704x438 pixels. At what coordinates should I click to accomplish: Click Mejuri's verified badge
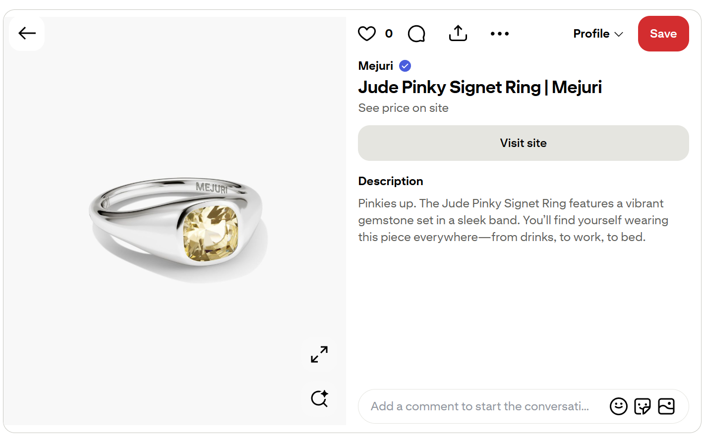[405, 65]
